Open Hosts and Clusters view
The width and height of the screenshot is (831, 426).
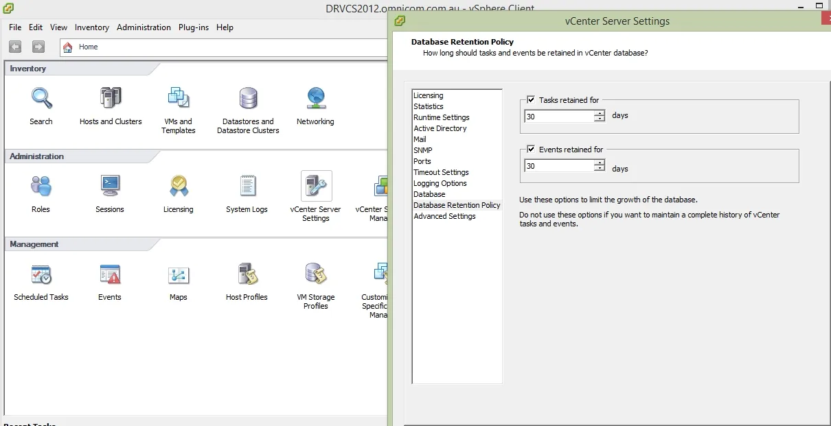click(x=111, y=98)
